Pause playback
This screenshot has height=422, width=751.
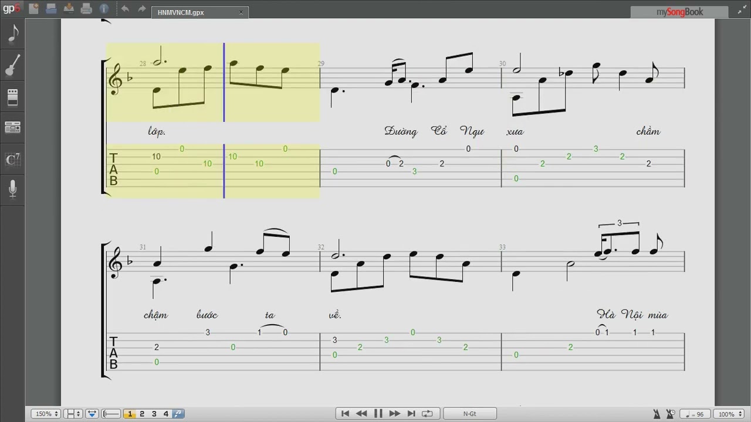378,414
